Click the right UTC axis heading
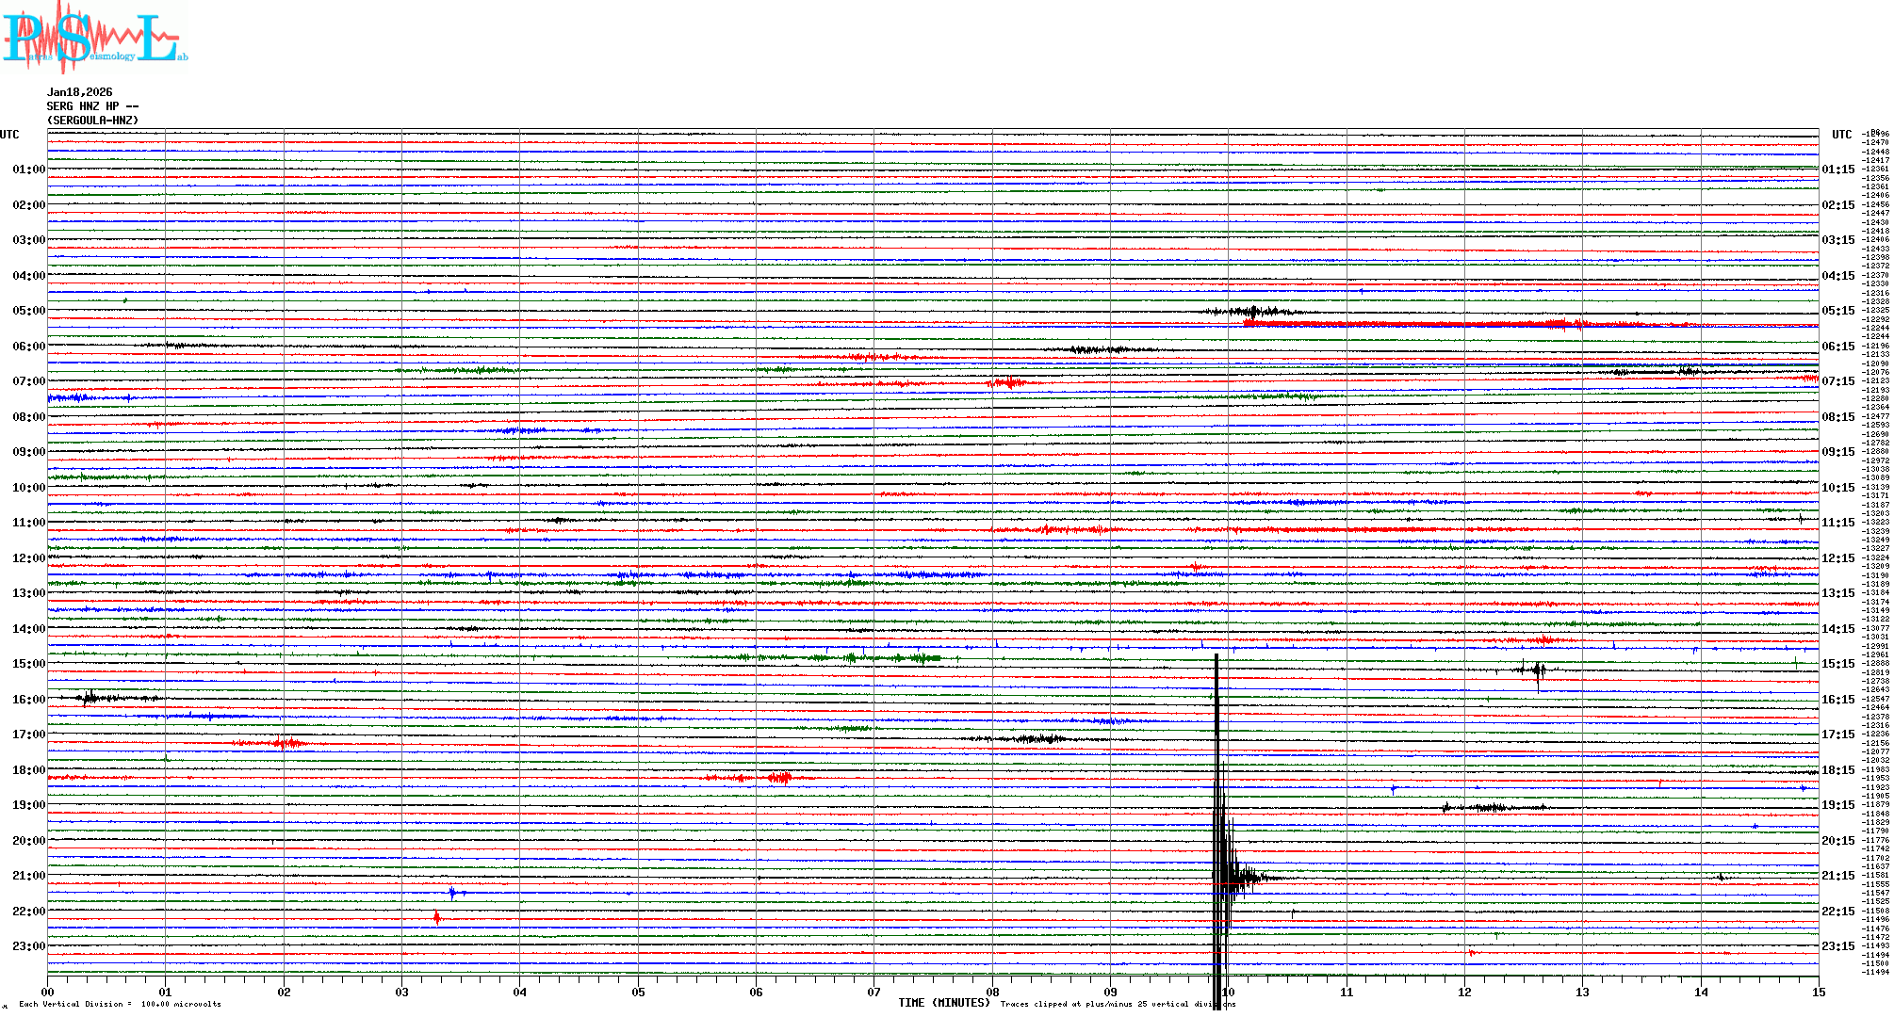This screenshot has width=1894, height=1017. tap(1841, 135)
